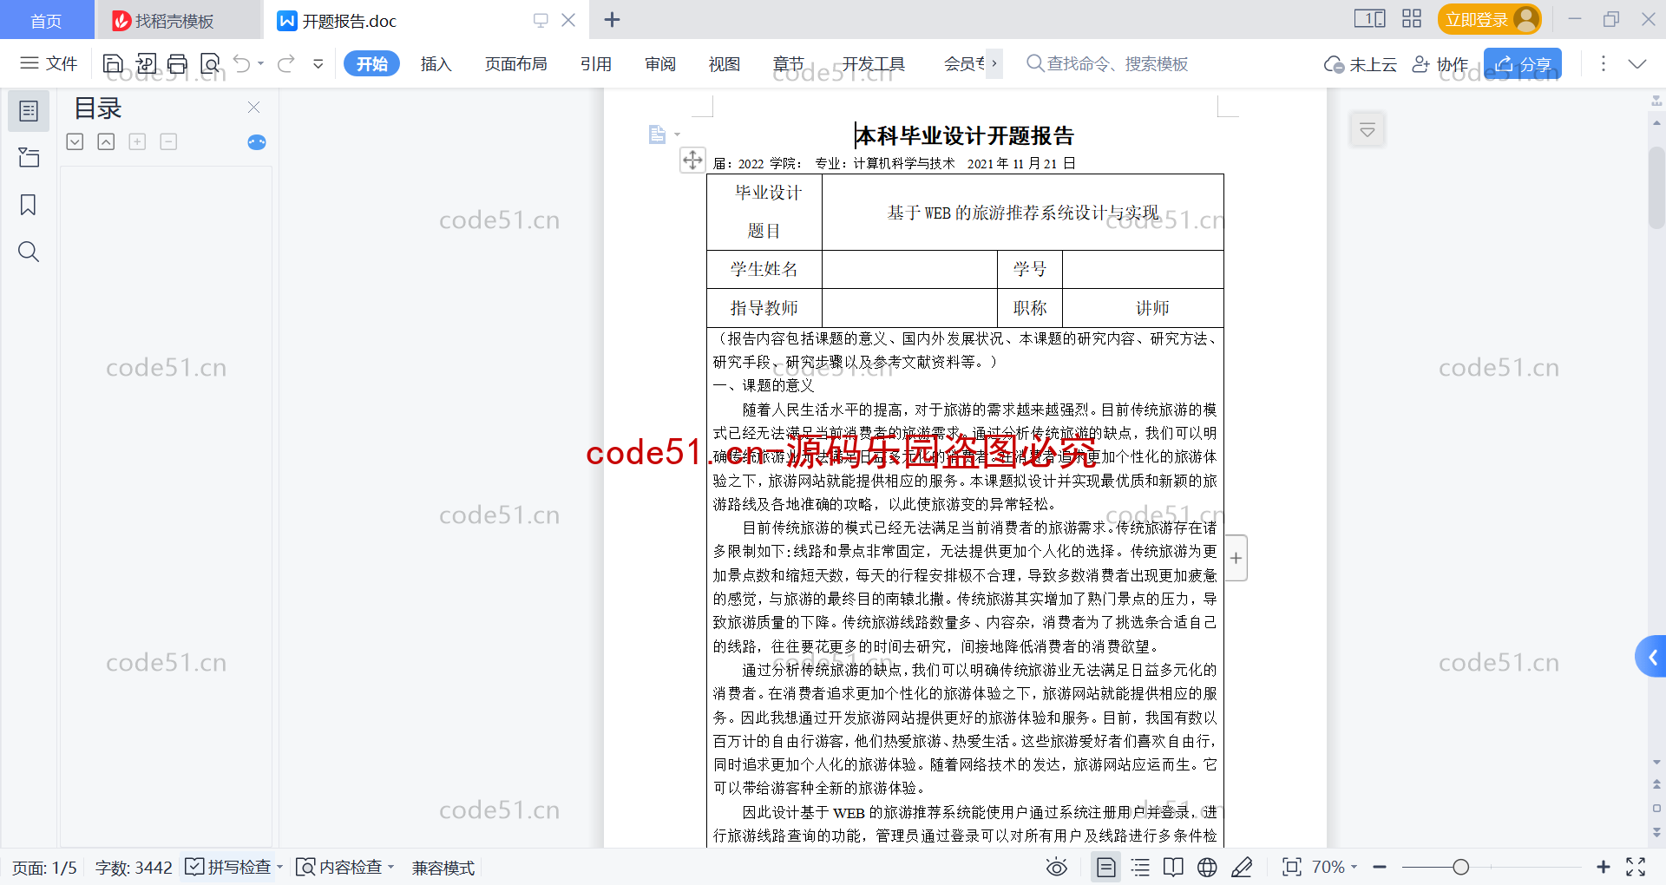
Task: Demote heading level minus icon
Action: 168,141
